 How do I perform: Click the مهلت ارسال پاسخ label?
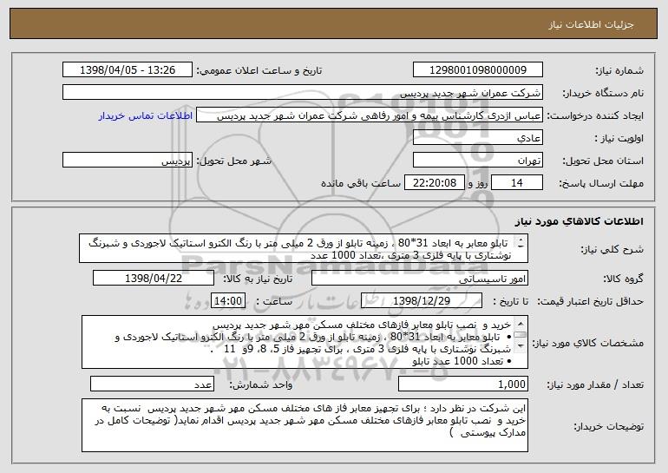(x=601, y=183)
